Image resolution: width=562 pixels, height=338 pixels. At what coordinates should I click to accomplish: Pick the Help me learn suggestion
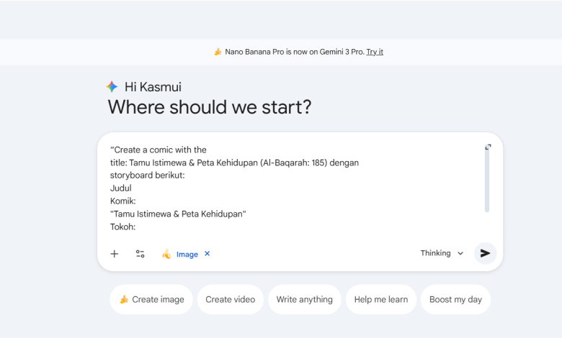point(380,300)
